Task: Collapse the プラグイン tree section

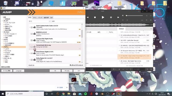Action: (x=2, y=47)
